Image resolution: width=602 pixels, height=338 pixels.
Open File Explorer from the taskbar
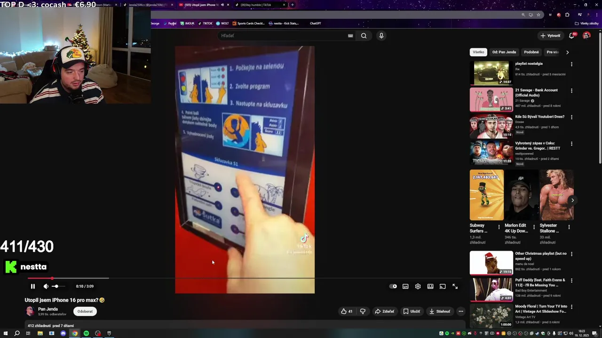(40, 333)
